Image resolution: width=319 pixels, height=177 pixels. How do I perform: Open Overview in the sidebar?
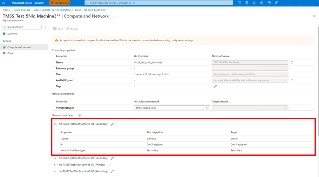click(x=12, y=34)
